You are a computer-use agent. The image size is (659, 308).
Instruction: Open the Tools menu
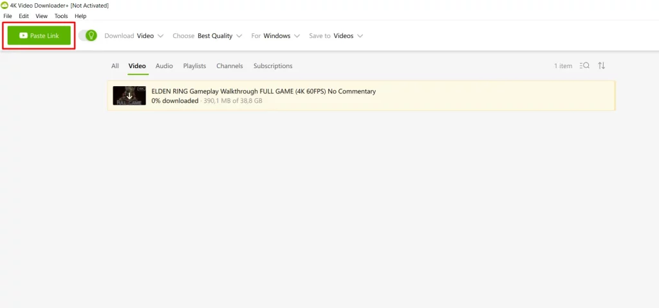[61, 16]
